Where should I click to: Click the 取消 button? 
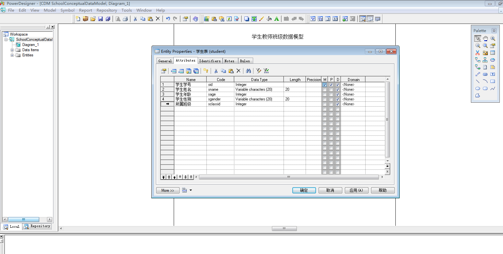pos(330,190)
